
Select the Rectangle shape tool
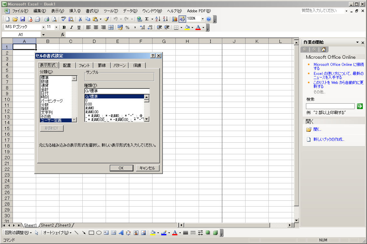tap(91, 233)
